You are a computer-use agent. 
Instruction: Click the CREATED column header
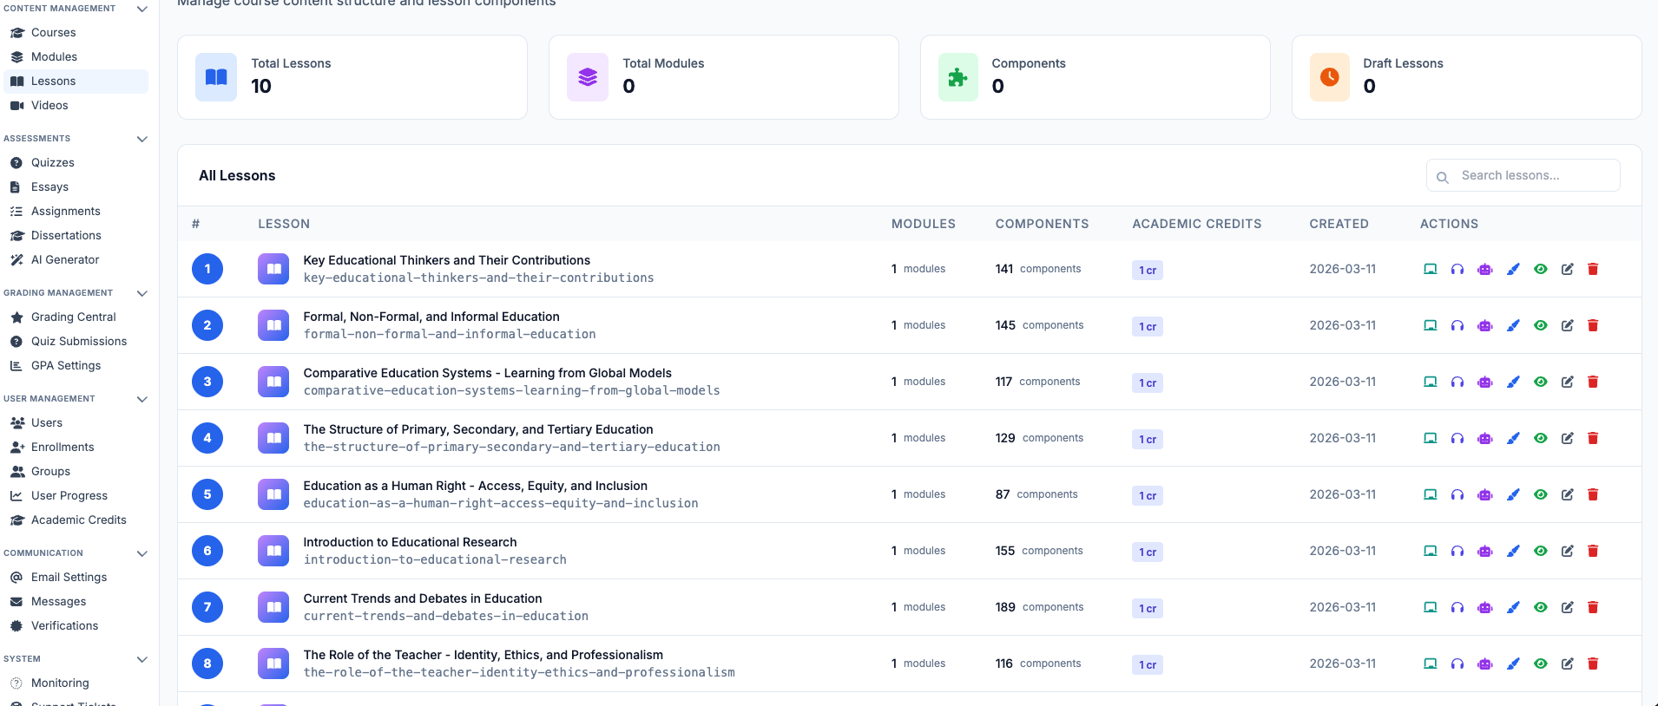1339,224
